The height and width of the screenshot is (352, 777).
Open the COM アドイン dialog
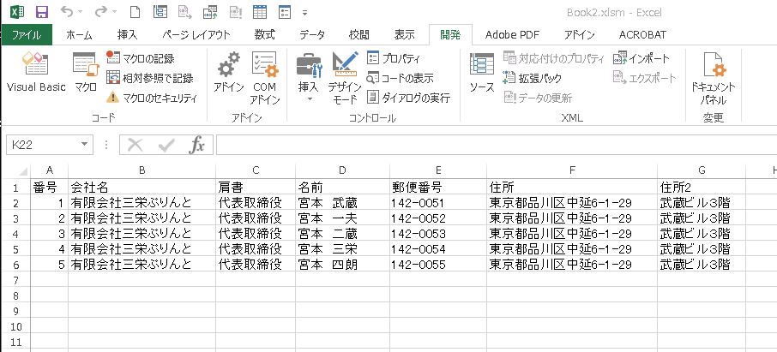click(x=265, y=78)
